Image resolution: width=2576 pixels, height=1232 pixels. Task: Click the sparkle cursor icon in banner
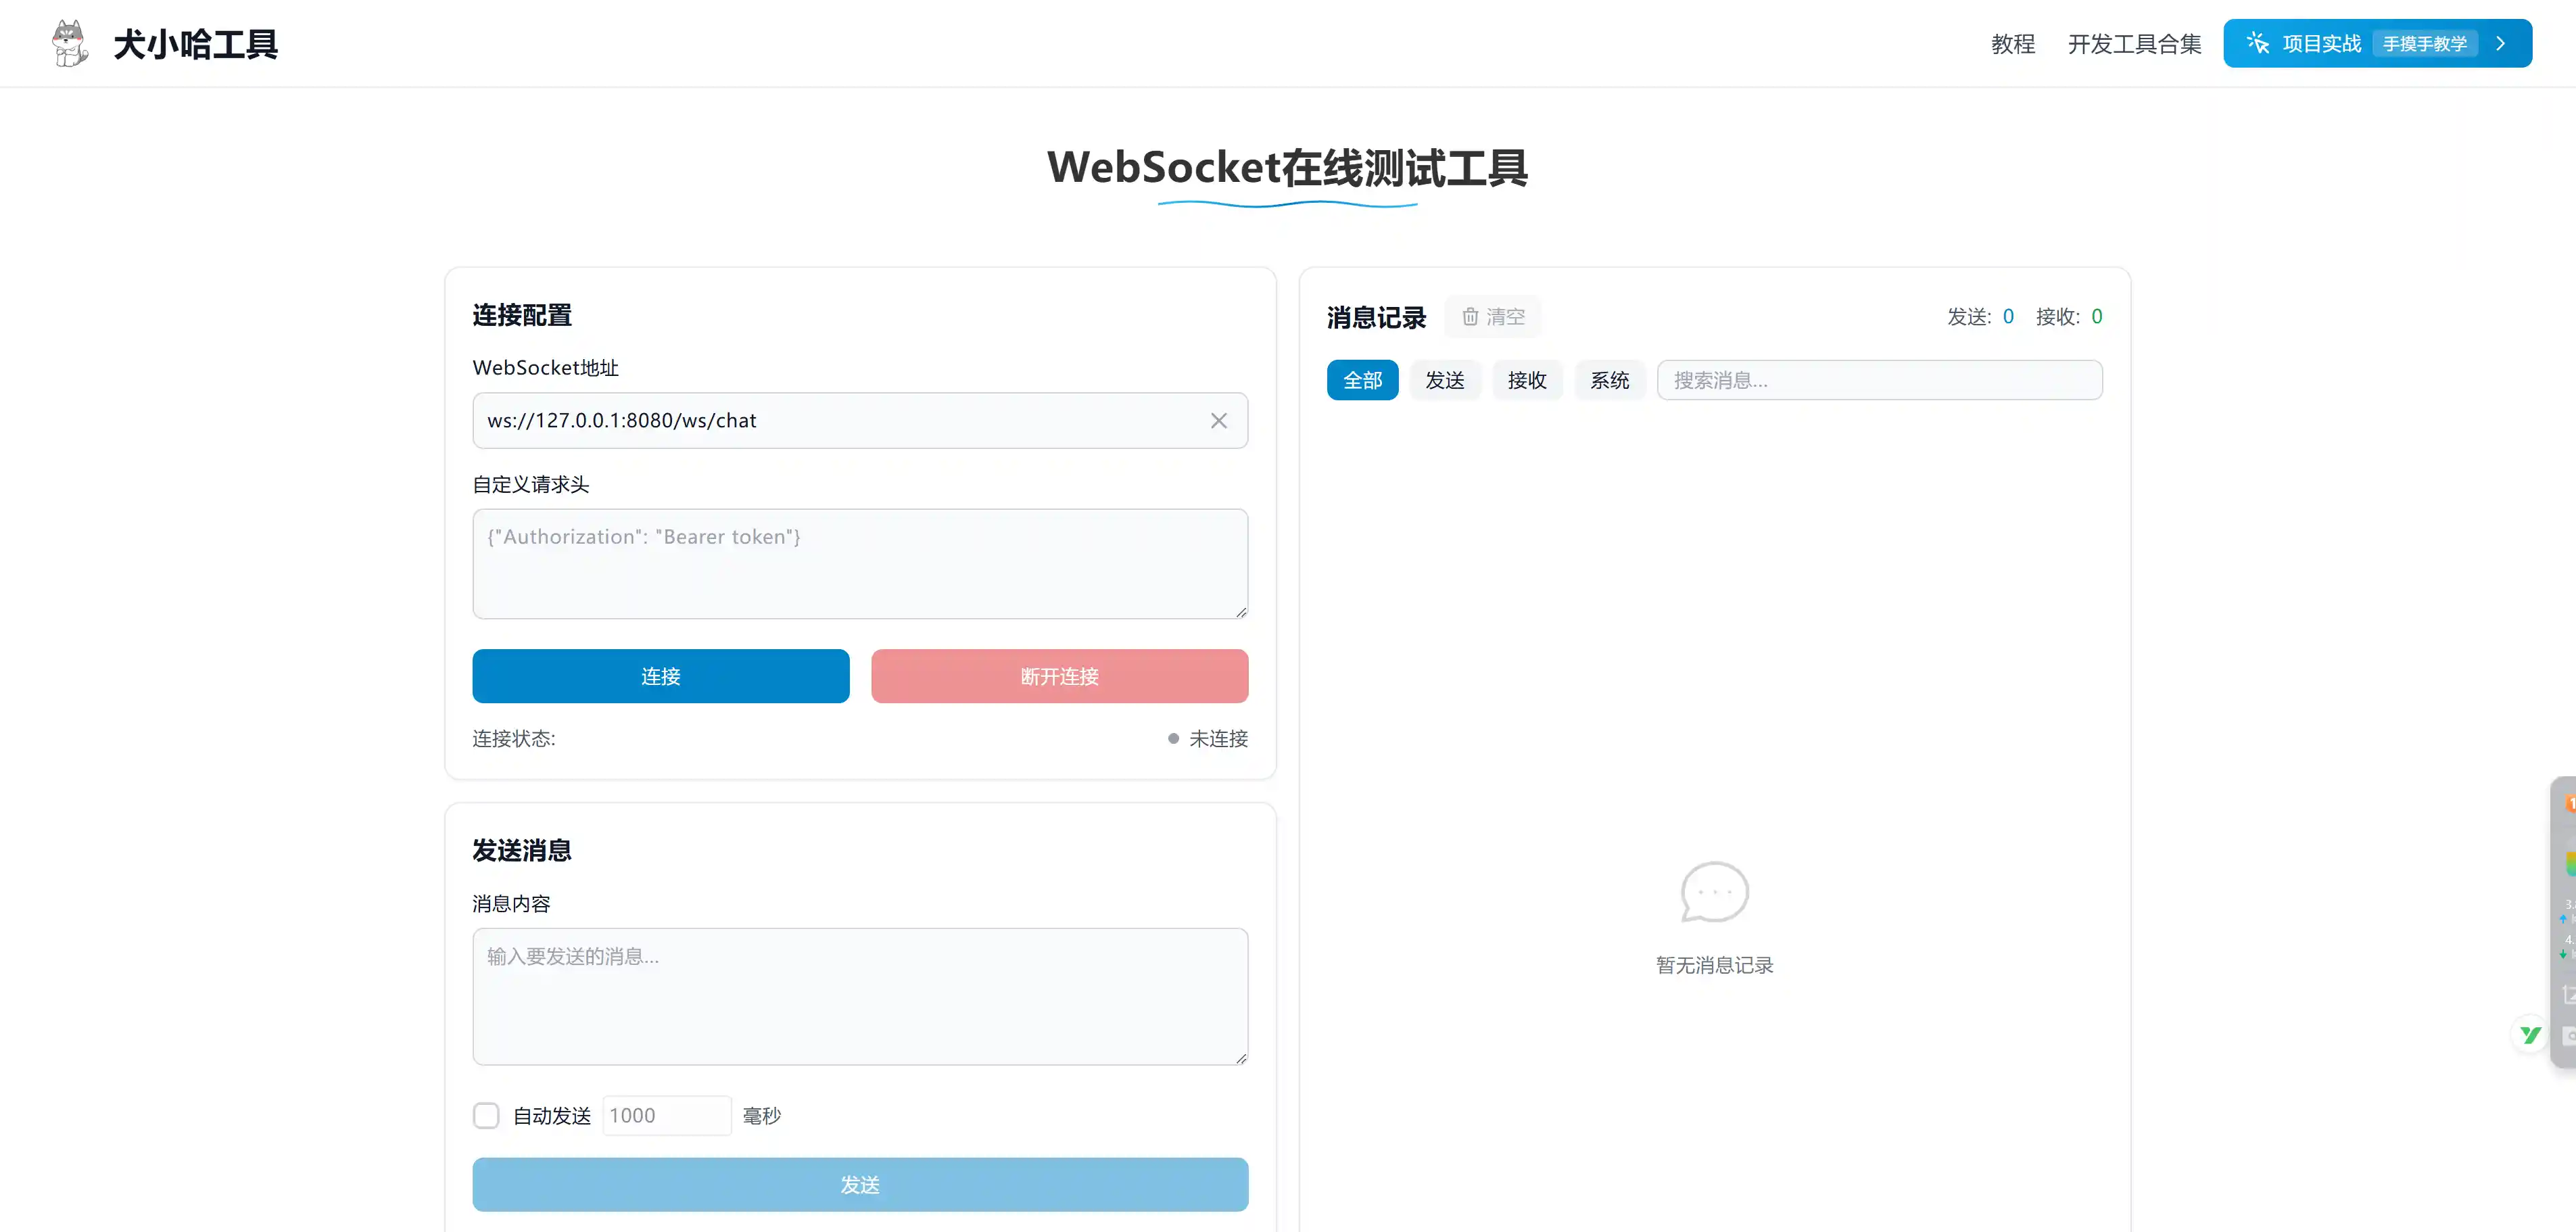coord(2257,43)
